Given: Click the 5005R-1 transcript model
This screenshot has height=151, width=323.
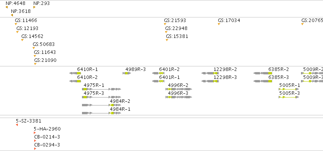Looking at the screenshot, I should [x=288, y=89].
